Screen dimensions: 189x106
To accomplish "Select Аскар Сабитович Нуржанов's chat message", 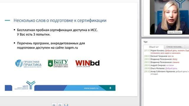I will click(167, 73).
